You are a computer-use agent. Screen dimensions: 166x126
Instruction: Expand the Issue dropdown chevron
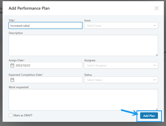coord(155,25)
